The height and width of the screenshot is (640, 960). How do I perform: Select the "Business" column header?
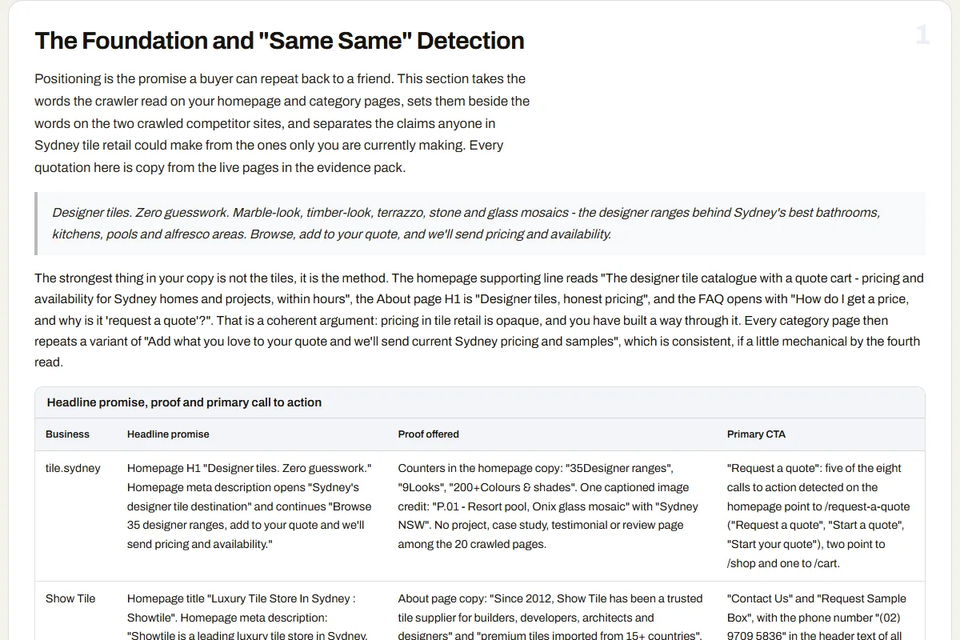(67, 434)
